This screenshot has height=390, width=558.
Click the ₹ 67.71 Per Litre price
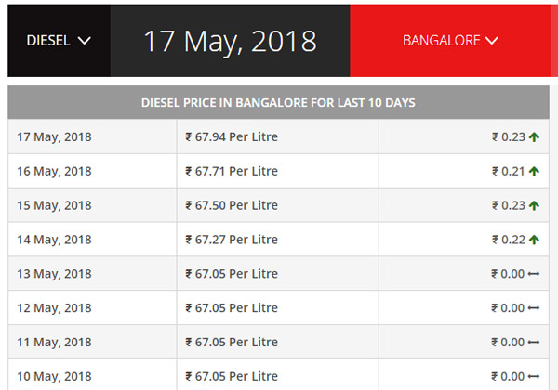click(232, 172)
